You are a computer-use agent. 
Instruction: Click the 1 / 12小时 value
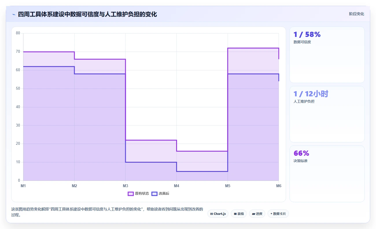click(311, 94)
